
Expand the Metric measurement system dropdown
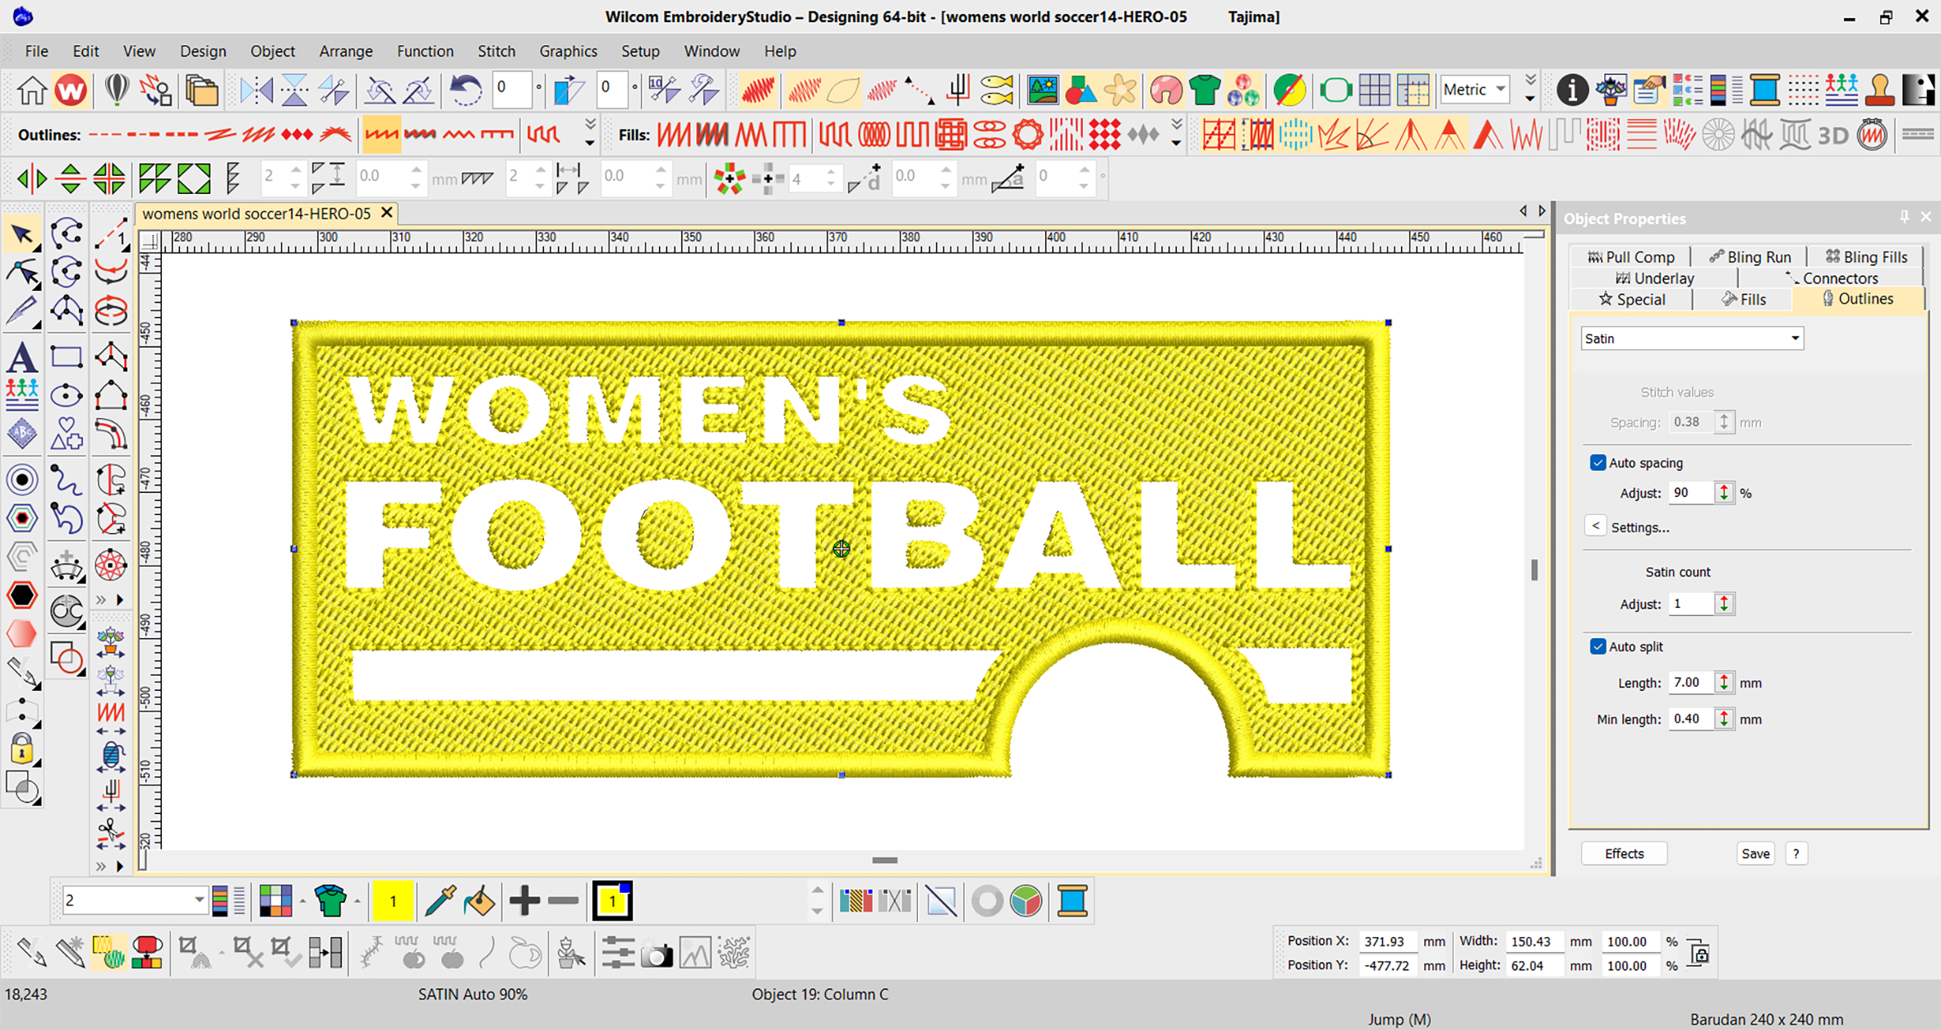pos(1501,90)
